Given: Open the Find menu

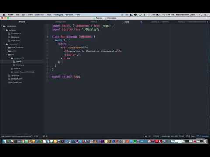Looking at the screenshot, I should (x=49, y=15).
